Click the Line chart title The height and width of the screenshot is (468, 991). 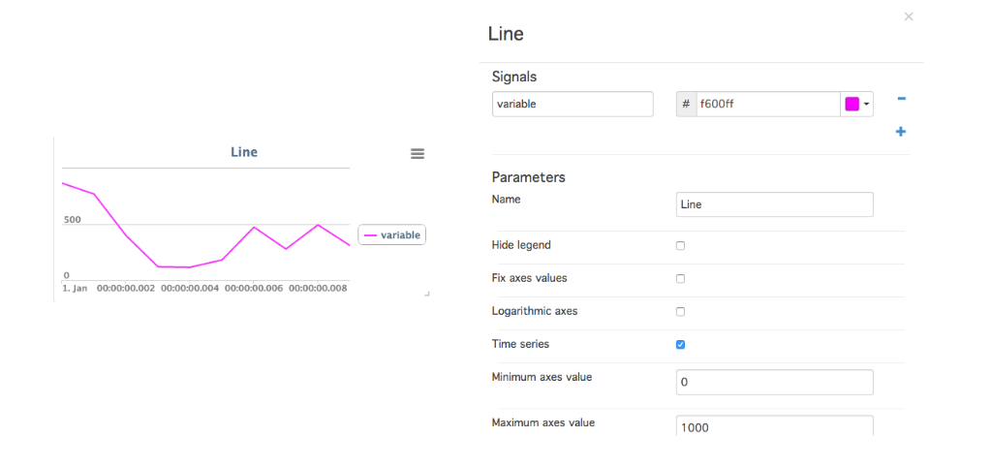244,152
